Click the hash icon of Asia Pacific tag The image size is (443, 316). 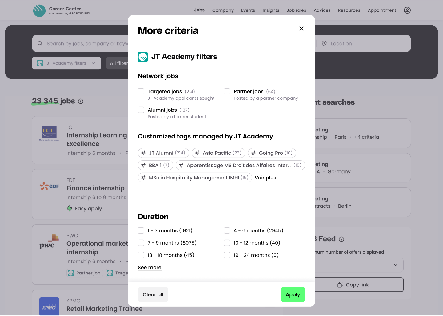point(197,153)
